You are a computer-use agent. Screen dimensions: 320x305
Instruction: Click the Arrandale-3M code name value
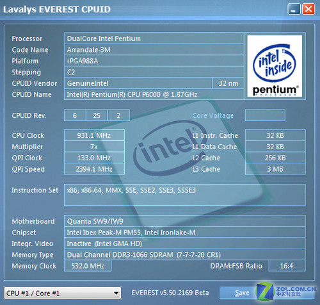(x=154, y=50)
